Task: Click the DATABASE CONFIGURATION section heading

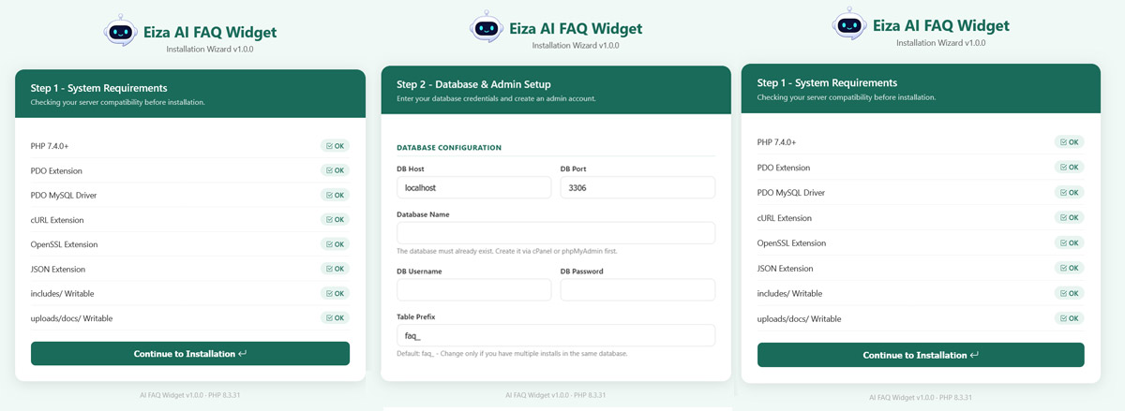Action: click(449, 148)
